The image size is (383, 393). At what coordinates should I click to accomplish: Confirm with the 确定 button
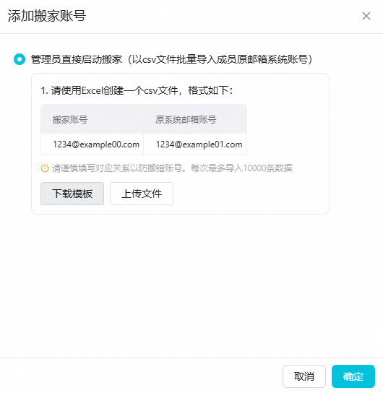pos(353,376)
